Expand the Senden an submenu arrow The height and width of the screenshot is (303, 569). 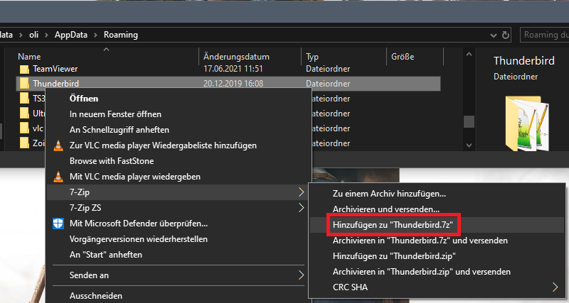click(301, 275)
